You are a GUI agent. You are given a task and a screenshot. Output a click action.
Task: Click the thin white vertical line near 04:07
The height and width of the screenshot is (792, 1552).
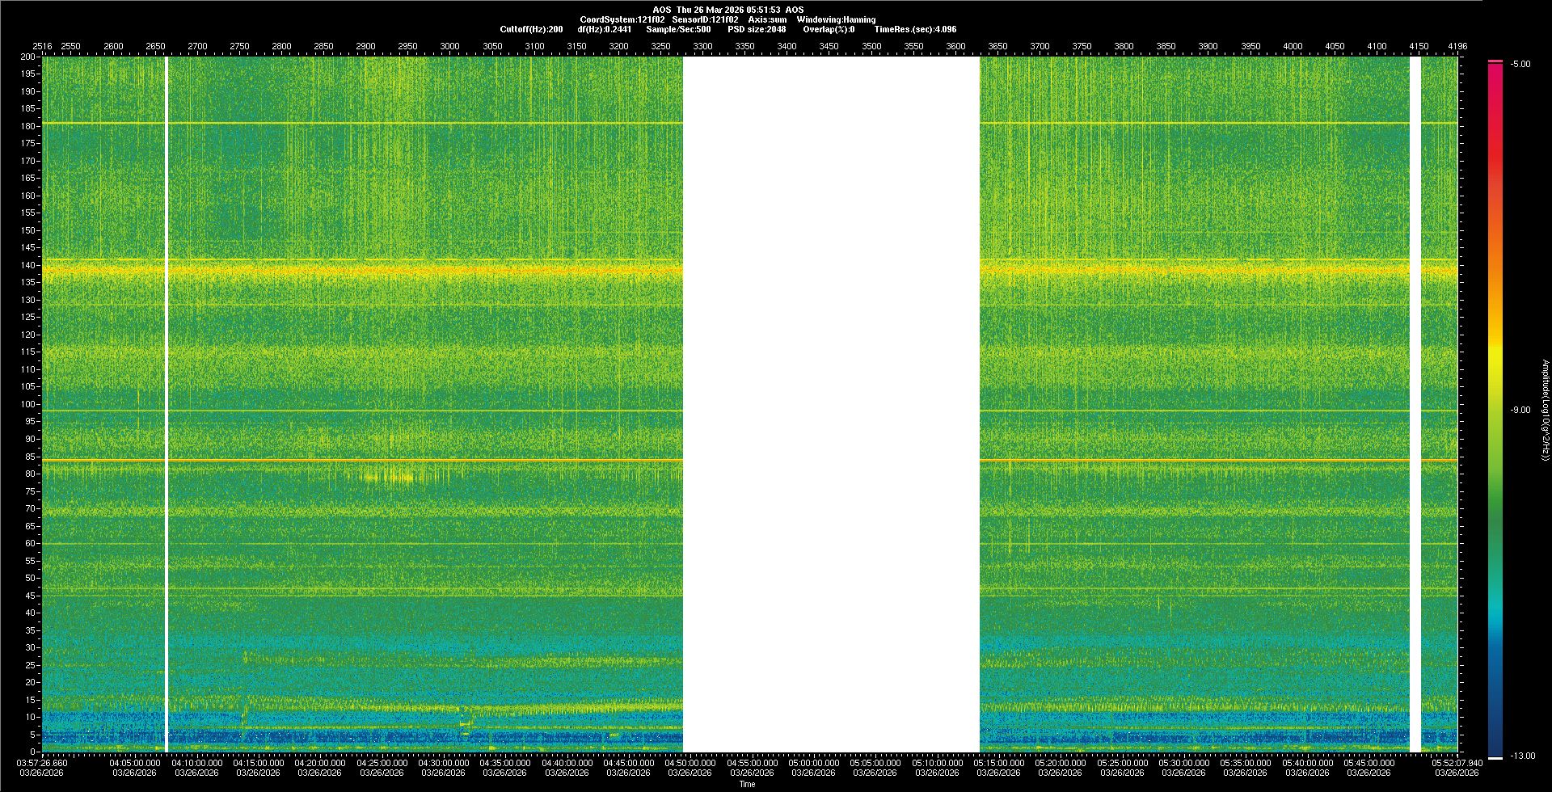click(x=167, y=404)
